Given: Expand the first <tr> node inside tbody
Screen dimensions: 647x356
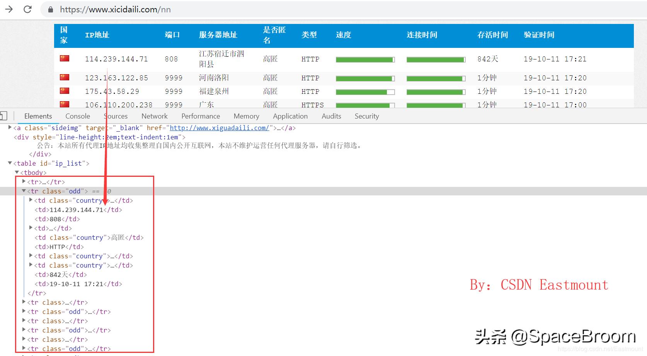Looking at the screenshot, I should 24,181.
